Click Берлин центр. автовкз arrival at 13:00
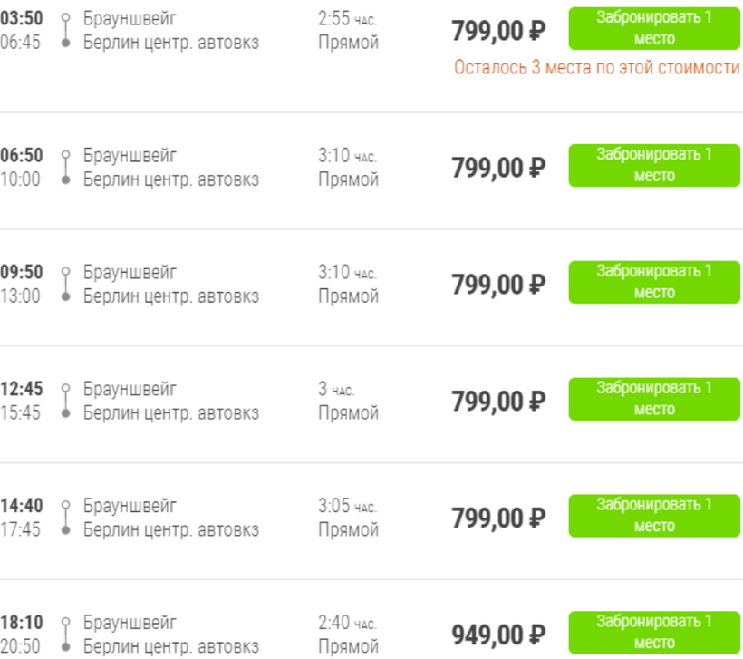Viewport: 743px width, 659px height. (x=170, y=296)
